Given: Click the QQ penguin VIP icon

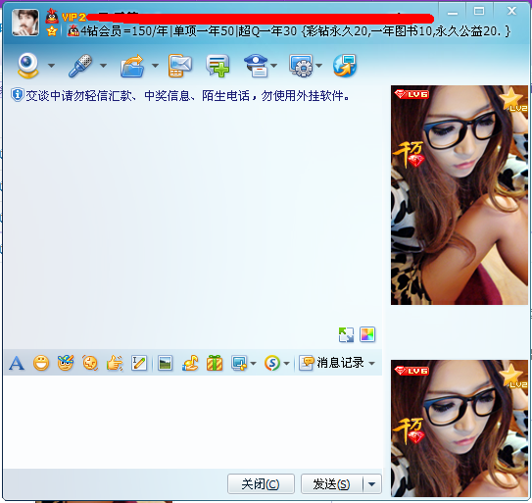Looking at the screenshot, I should (x=52, y=16).
